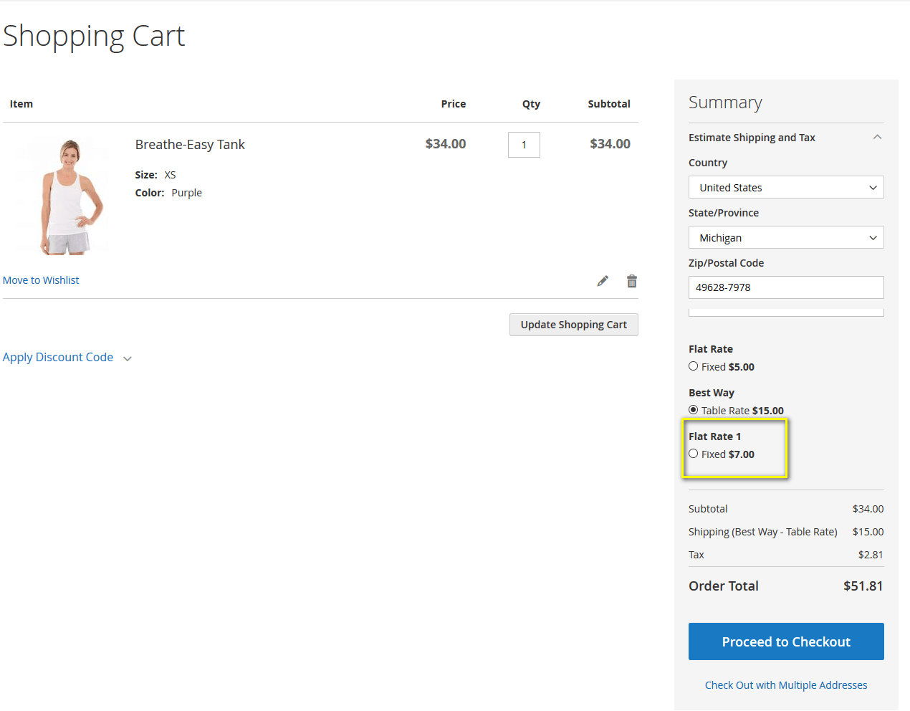
Task: Click the Estimate Shipping and Tax heading
Action: pos(752,138)
